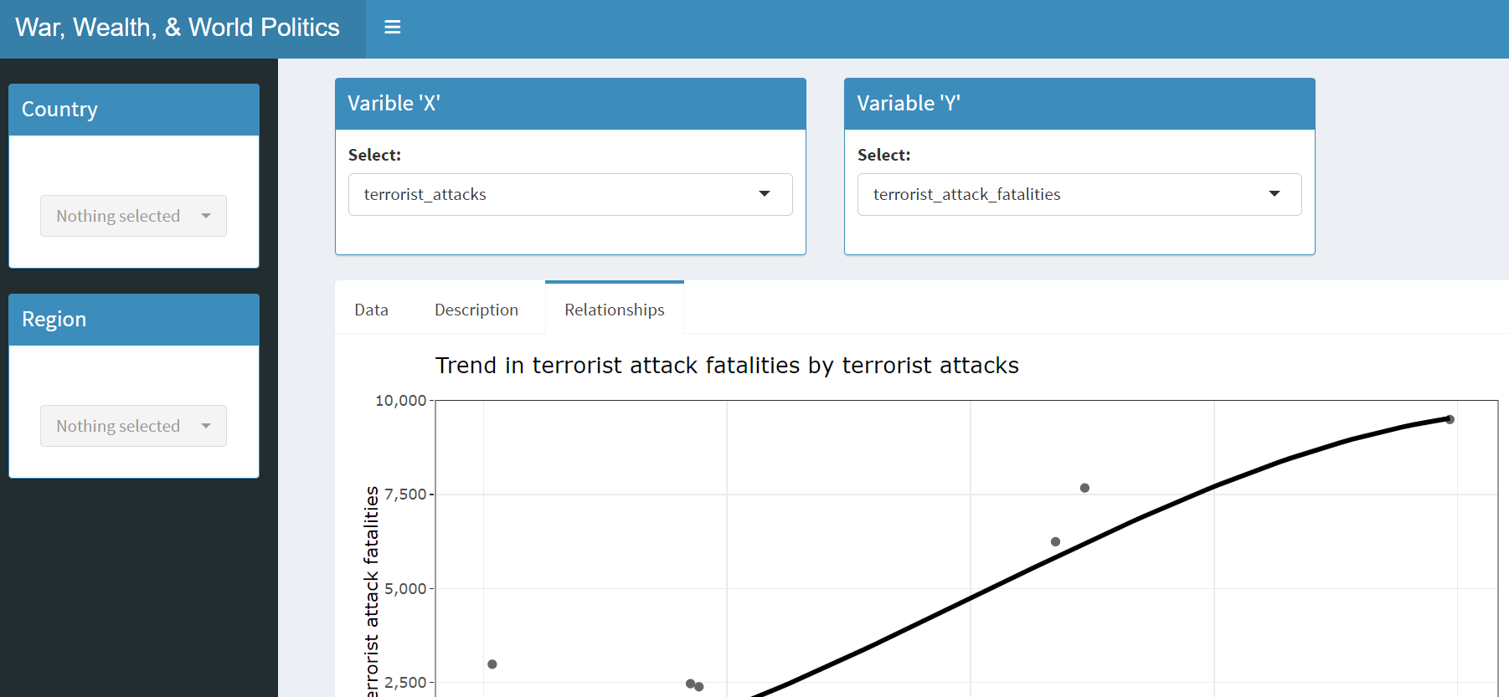
Task: Click the Country panel header
Action: (134, 110)
